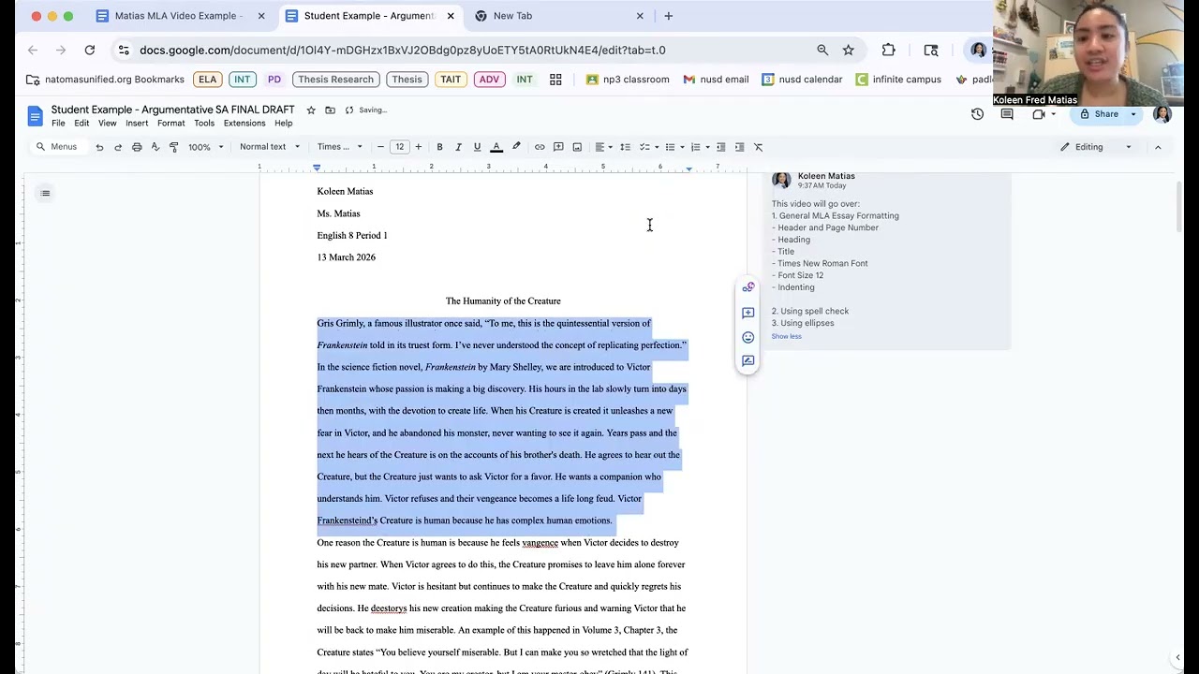Click the Redo icon in the toolbar

[118, 147]
